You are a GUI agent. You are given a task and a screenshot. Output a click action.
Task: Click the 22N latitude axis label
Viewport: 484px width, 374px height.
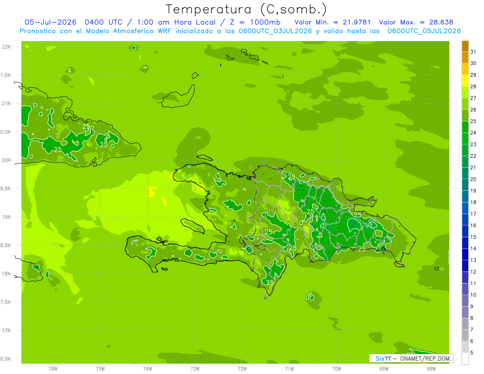click(x=6, y=47)
